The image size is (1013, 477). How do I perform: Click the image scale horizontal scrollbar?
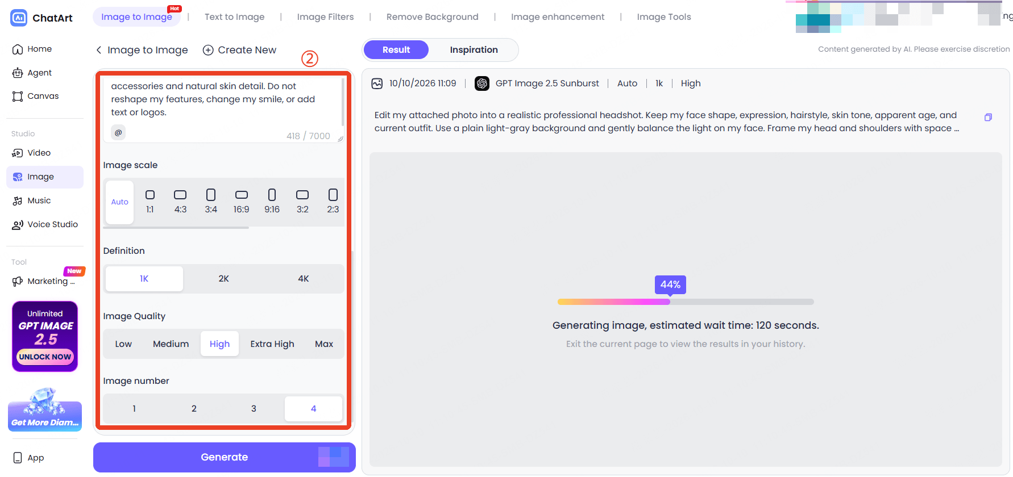click(176, 228)
